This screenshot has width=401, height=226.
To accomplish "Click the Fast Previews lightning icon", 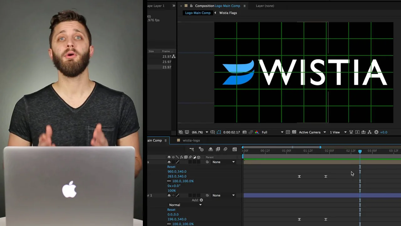I will click(357, 132).
